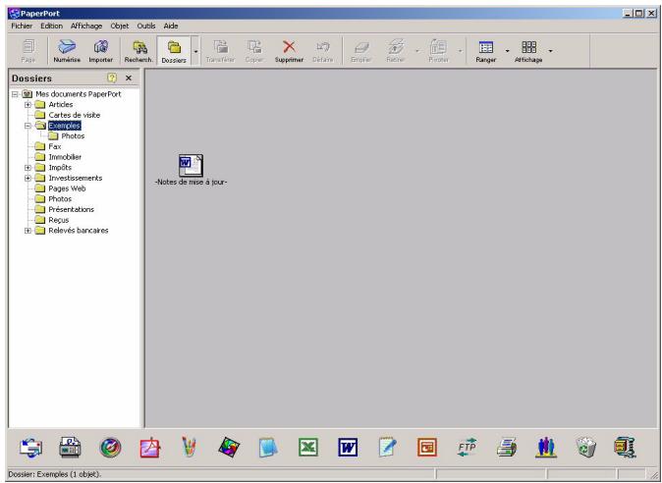Click the fax machine icon in bottom bar

point(70,447)
